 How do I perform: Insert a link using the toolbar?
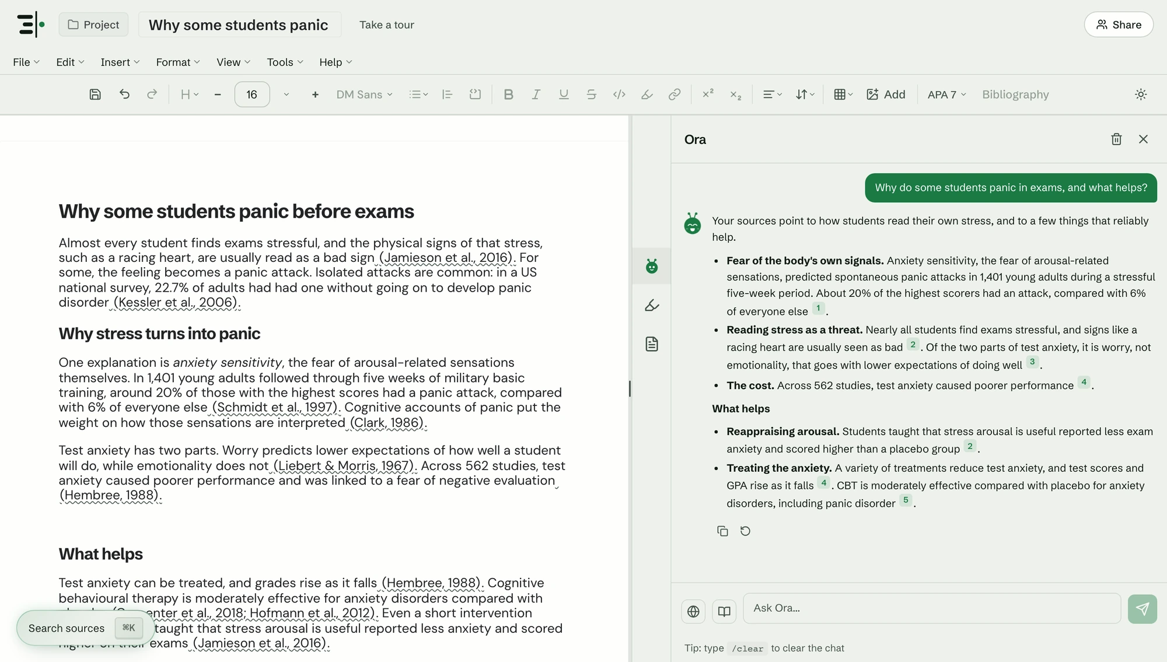click(x=675, y=94)
